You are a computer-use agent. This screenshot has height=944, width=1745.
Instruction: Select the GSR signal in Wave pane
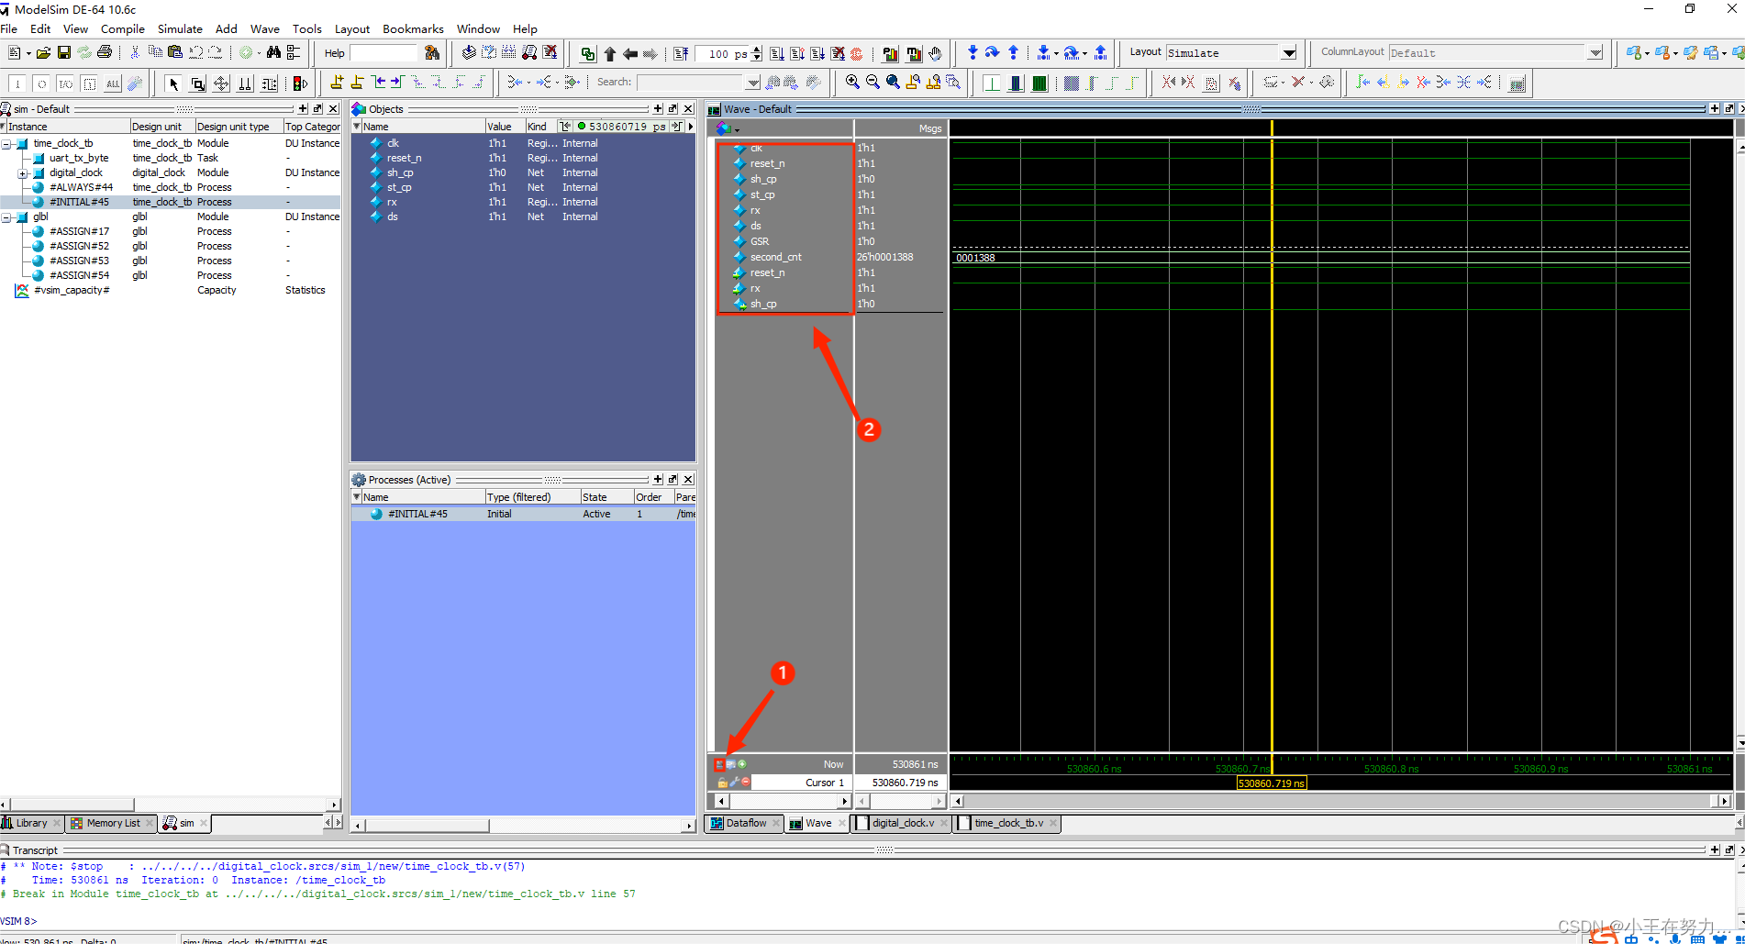tap(760, 241)
